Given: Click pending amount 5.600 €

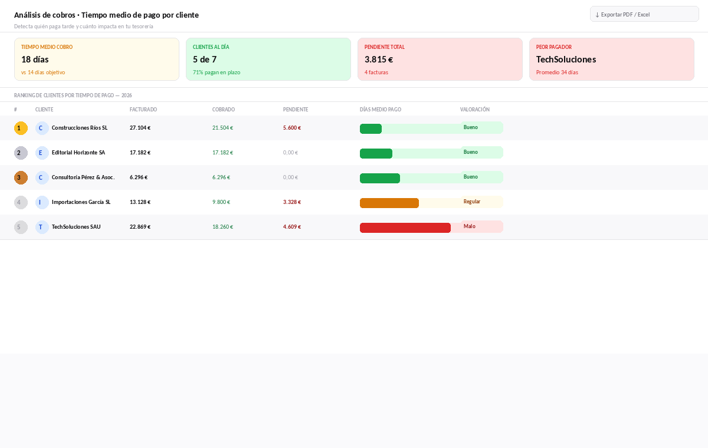Looking at the screenshot, I should 292,128.
